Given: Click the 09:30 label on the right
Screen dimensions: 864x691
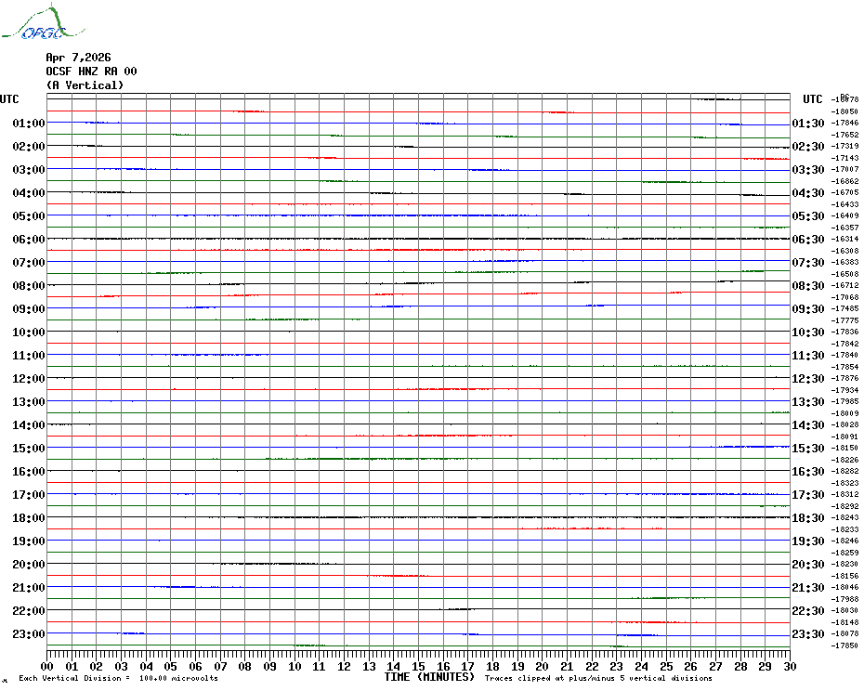Looking at the screenshot, I should (x=808, y=308).
